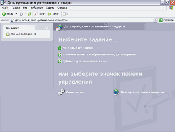Open Дата и время control panel link
The height and width of the screenshot is (132, 175).
tap(75, 92)
